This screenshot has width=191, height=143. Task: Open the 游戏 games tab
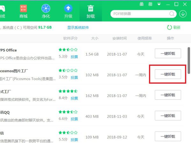(2, 11)
